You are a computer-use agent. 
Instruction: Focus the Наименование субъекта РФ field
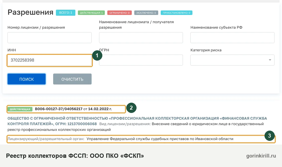coord(232,38)
